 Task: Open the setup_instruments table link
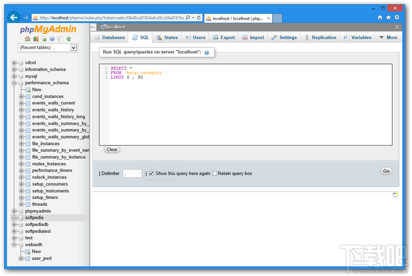click(x=50, y=191)
